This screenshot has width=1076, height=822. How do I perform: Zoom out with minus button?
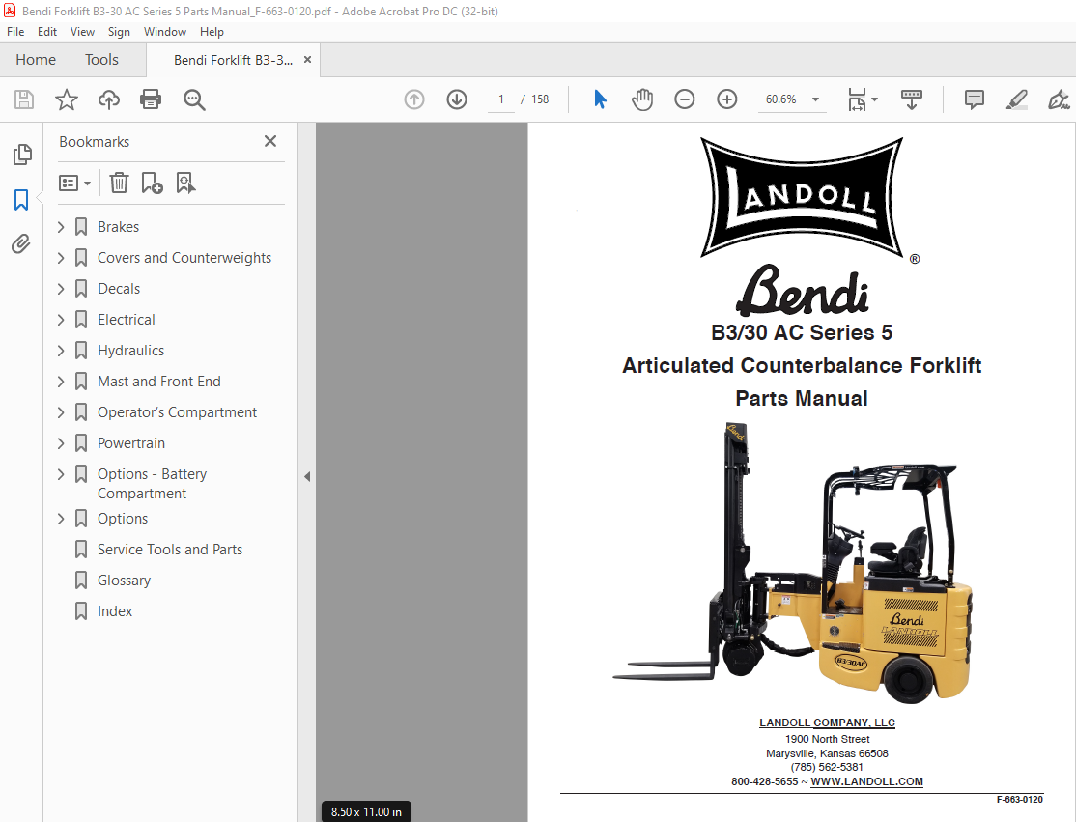point(684,99)
